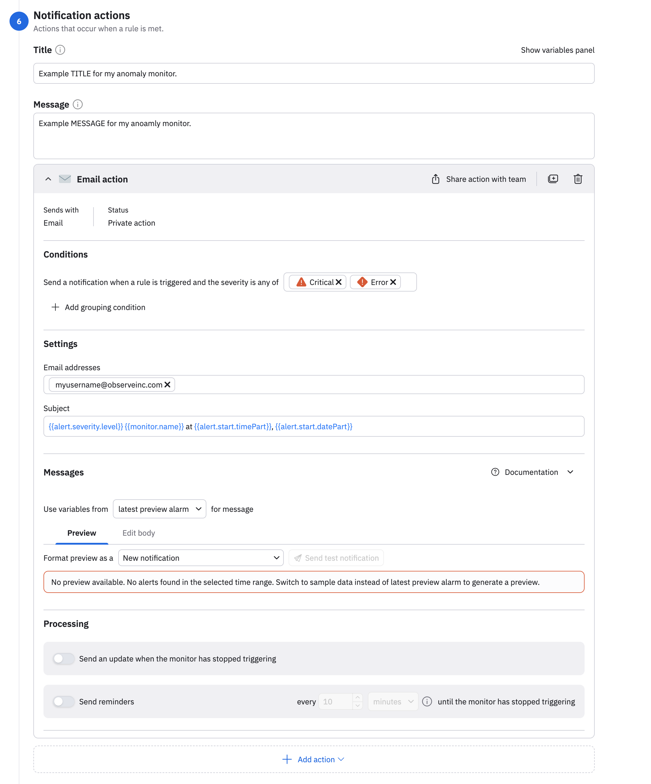651x784 pixels.
Task: Click the reminders info icon
Action: coord(427,701)
